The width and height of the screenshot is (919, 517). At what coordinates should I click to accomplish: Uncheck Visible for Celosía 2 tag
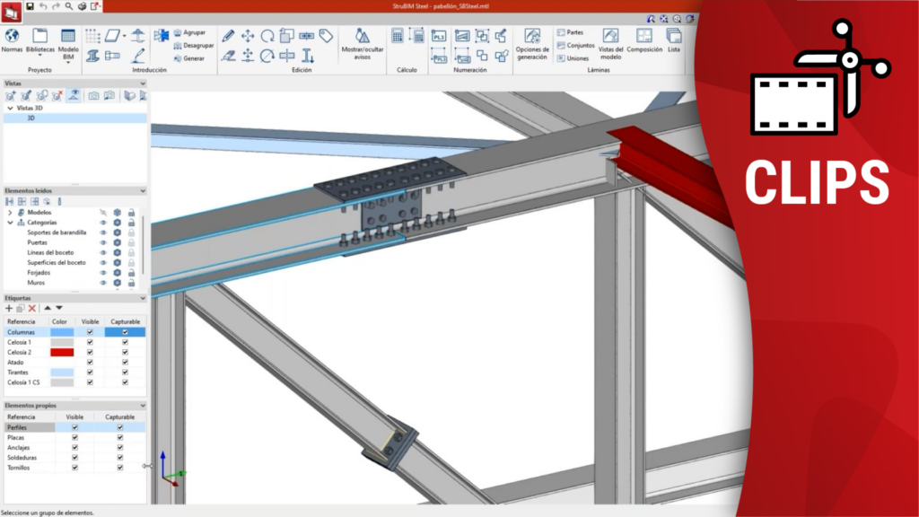90,352
